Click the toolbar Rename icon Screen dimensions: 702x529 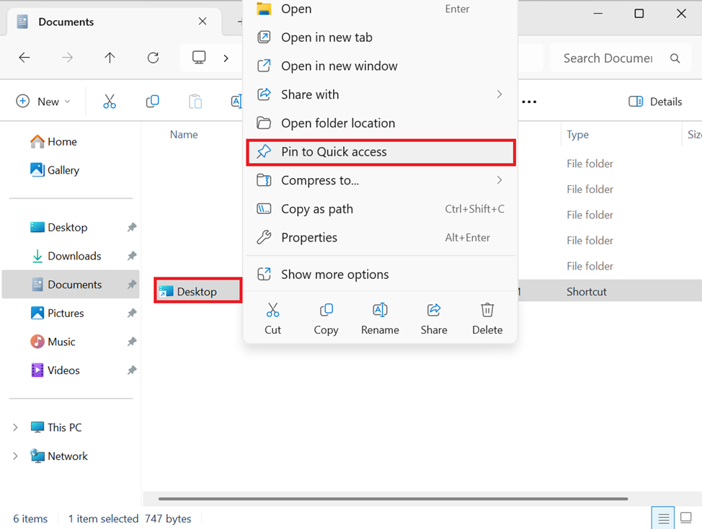pos(236,102)
